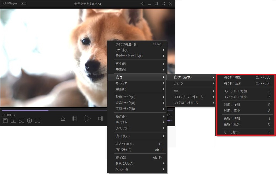Image resolution: width=276 pixels, height=174 pixels.
Task: Skip to the previous track
Action: pos(75,119)
